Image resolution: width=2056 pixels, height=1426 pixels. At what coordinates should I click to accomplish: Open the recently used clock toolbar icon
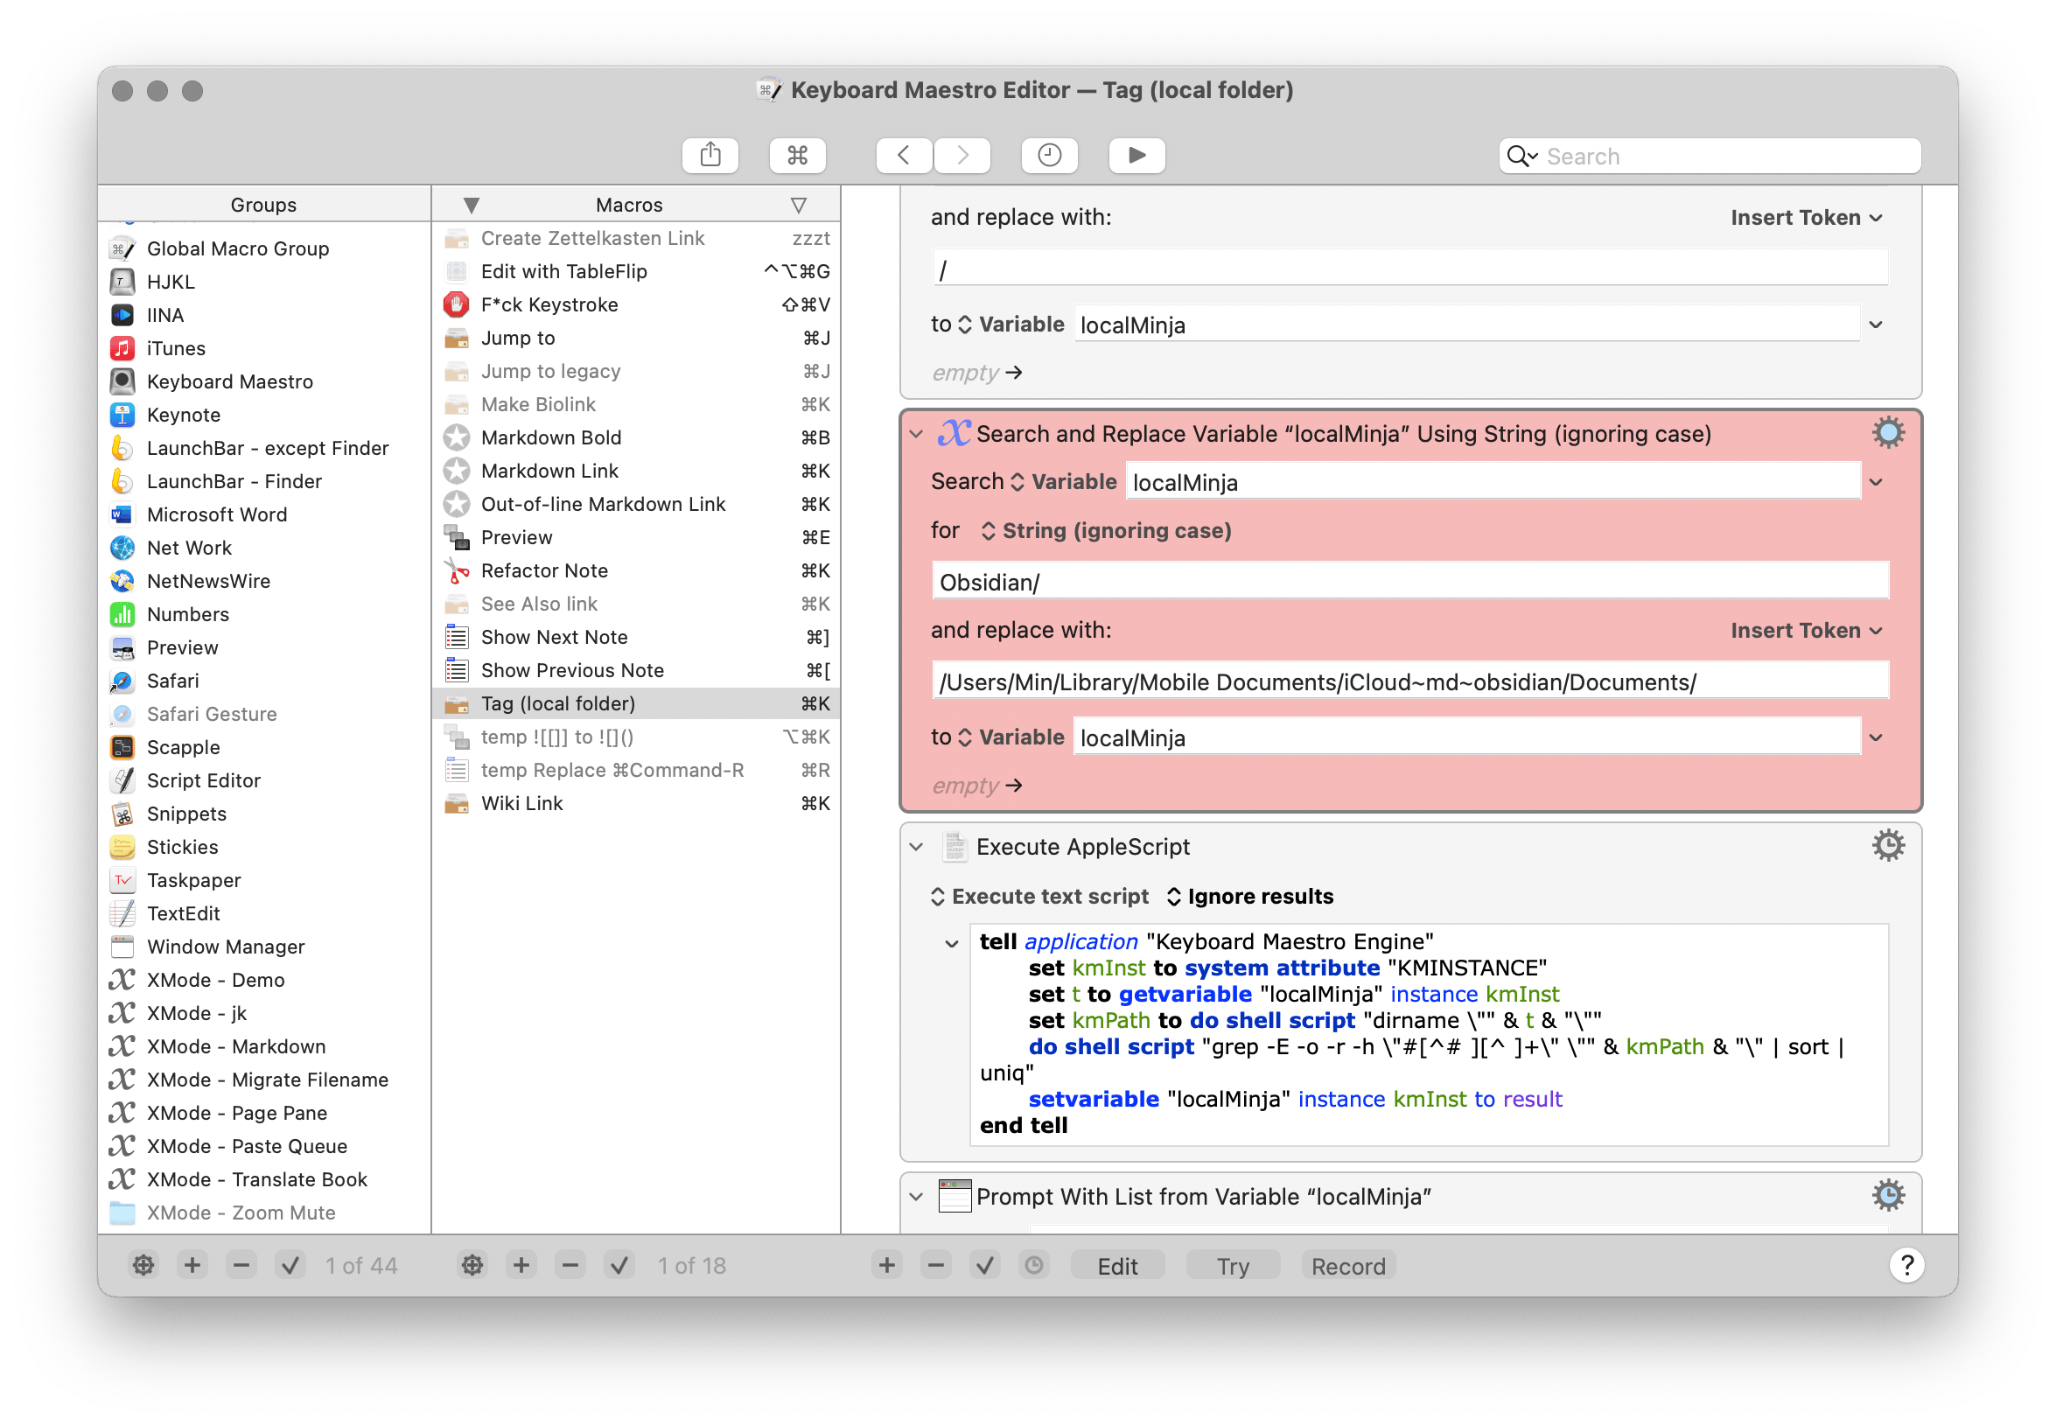click(1049, 156)
